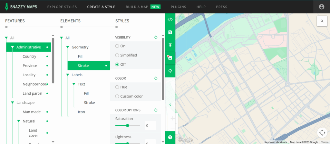
Task: Open Plugins in the nav
Action: 179,7
